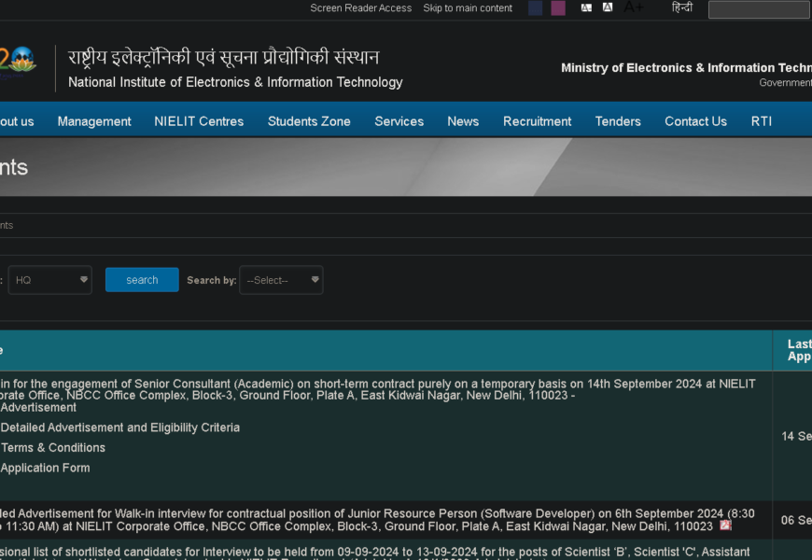Open the Students Zone menu
The width and height of the screenshot is (812, 560).
click(x=309, y=121)
